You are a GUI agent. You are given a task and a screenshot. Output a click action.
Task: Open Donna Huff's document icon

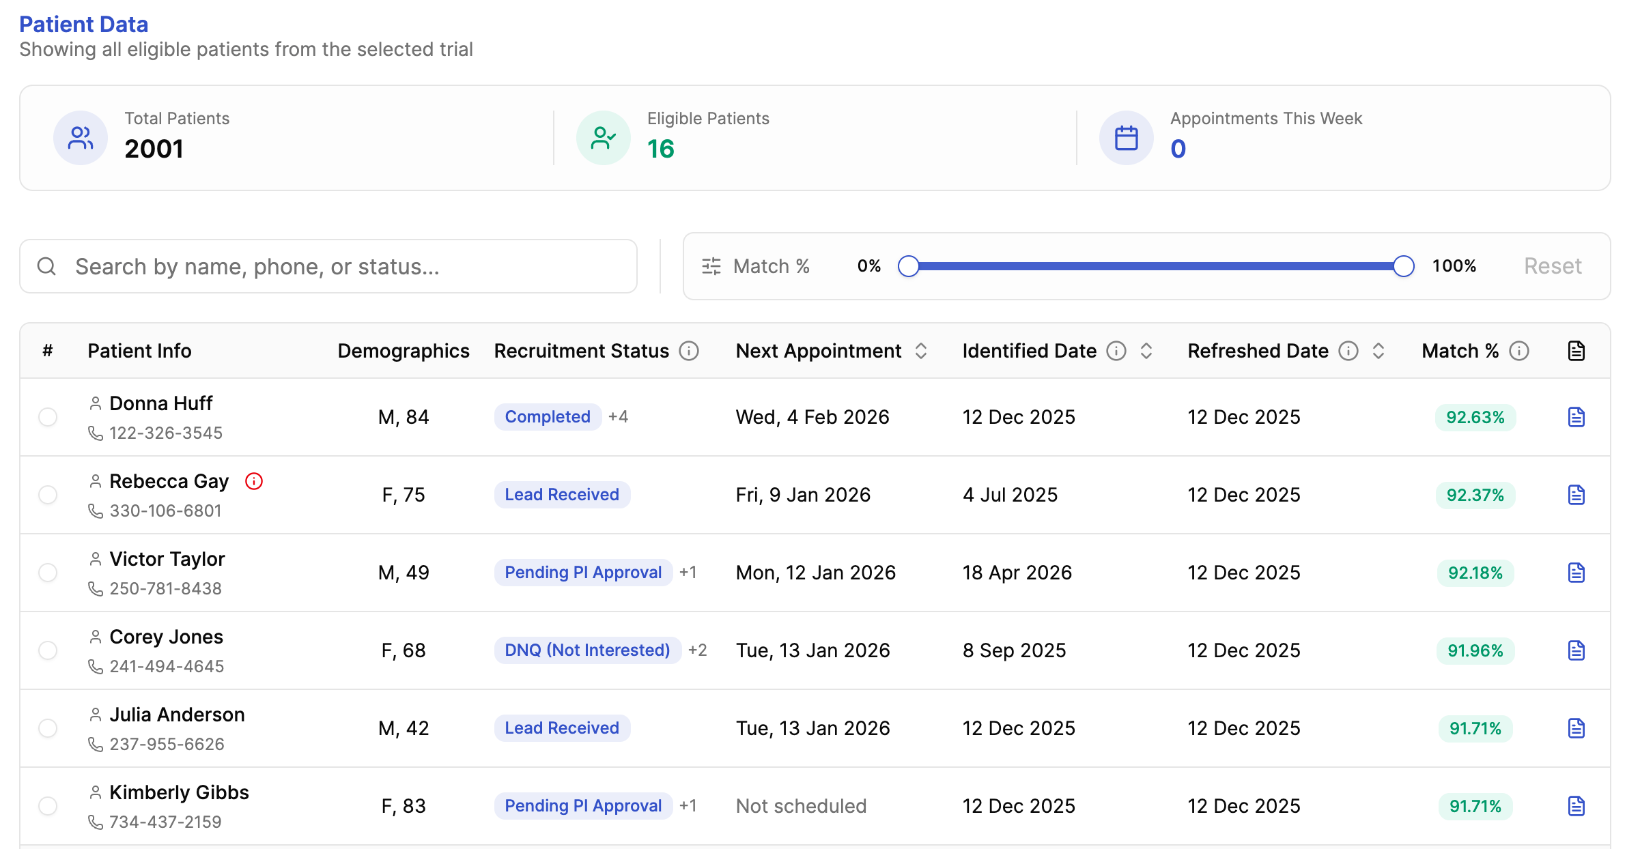(1576, 417)
